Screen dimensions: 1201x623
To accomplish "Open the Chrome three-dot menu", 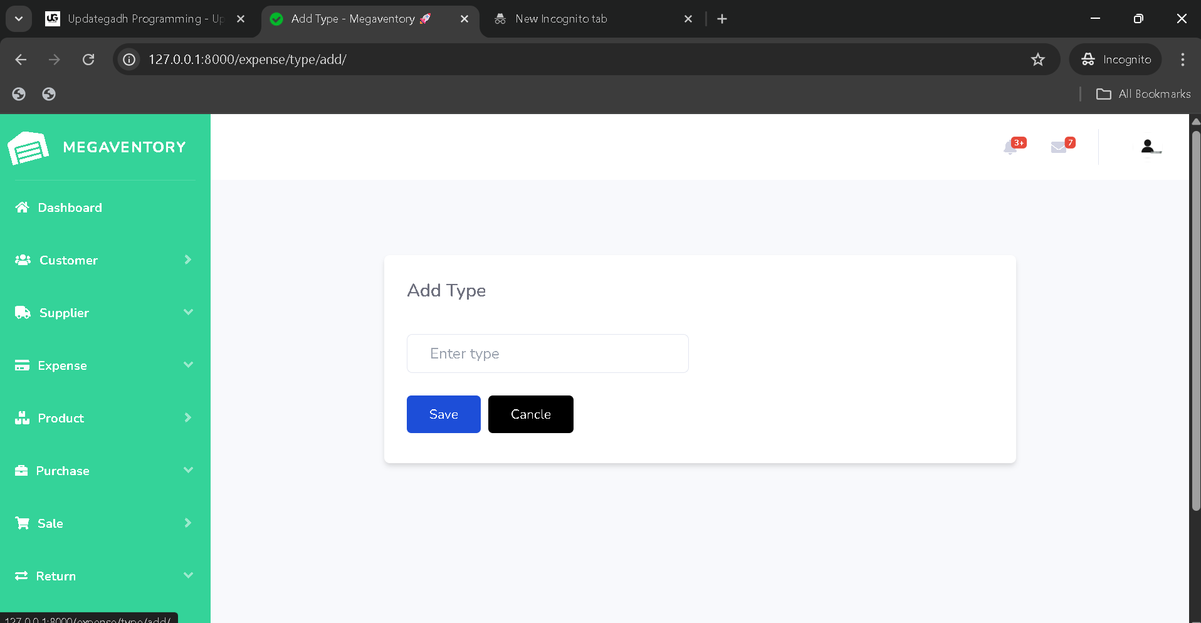I will pos(1182,60).
